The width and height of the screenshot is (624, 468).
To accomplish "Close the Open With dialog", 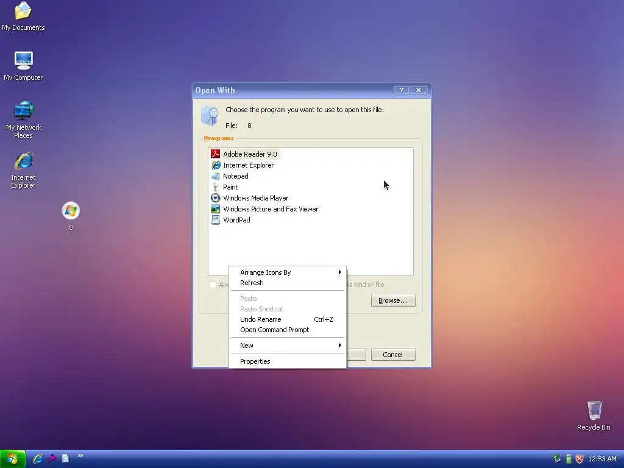I will tap(419, 90).
